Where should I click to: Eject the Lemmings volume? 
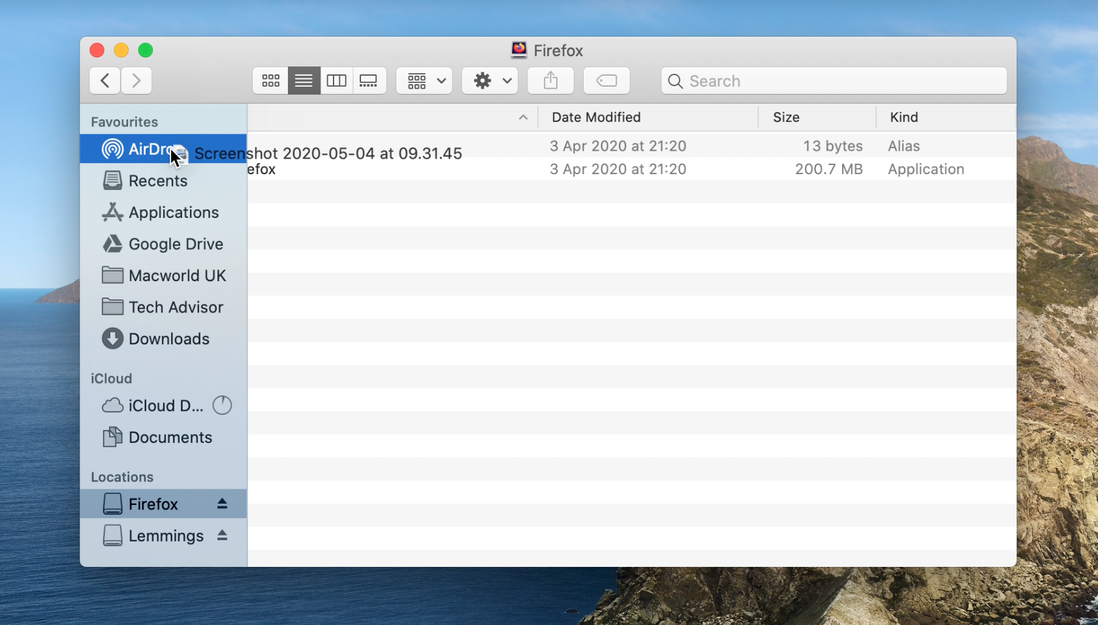222,536
